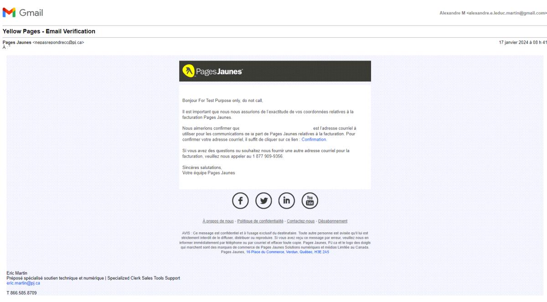Open the LinkedIn social icon
Viewport: 547px width, 302px height.
[x=287, y=200]
